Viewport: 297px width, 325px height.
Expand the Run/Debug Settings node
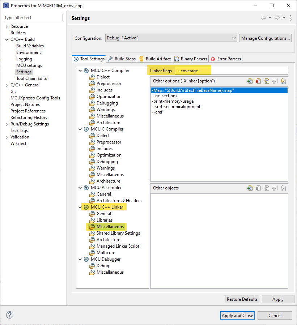(7, 124)
